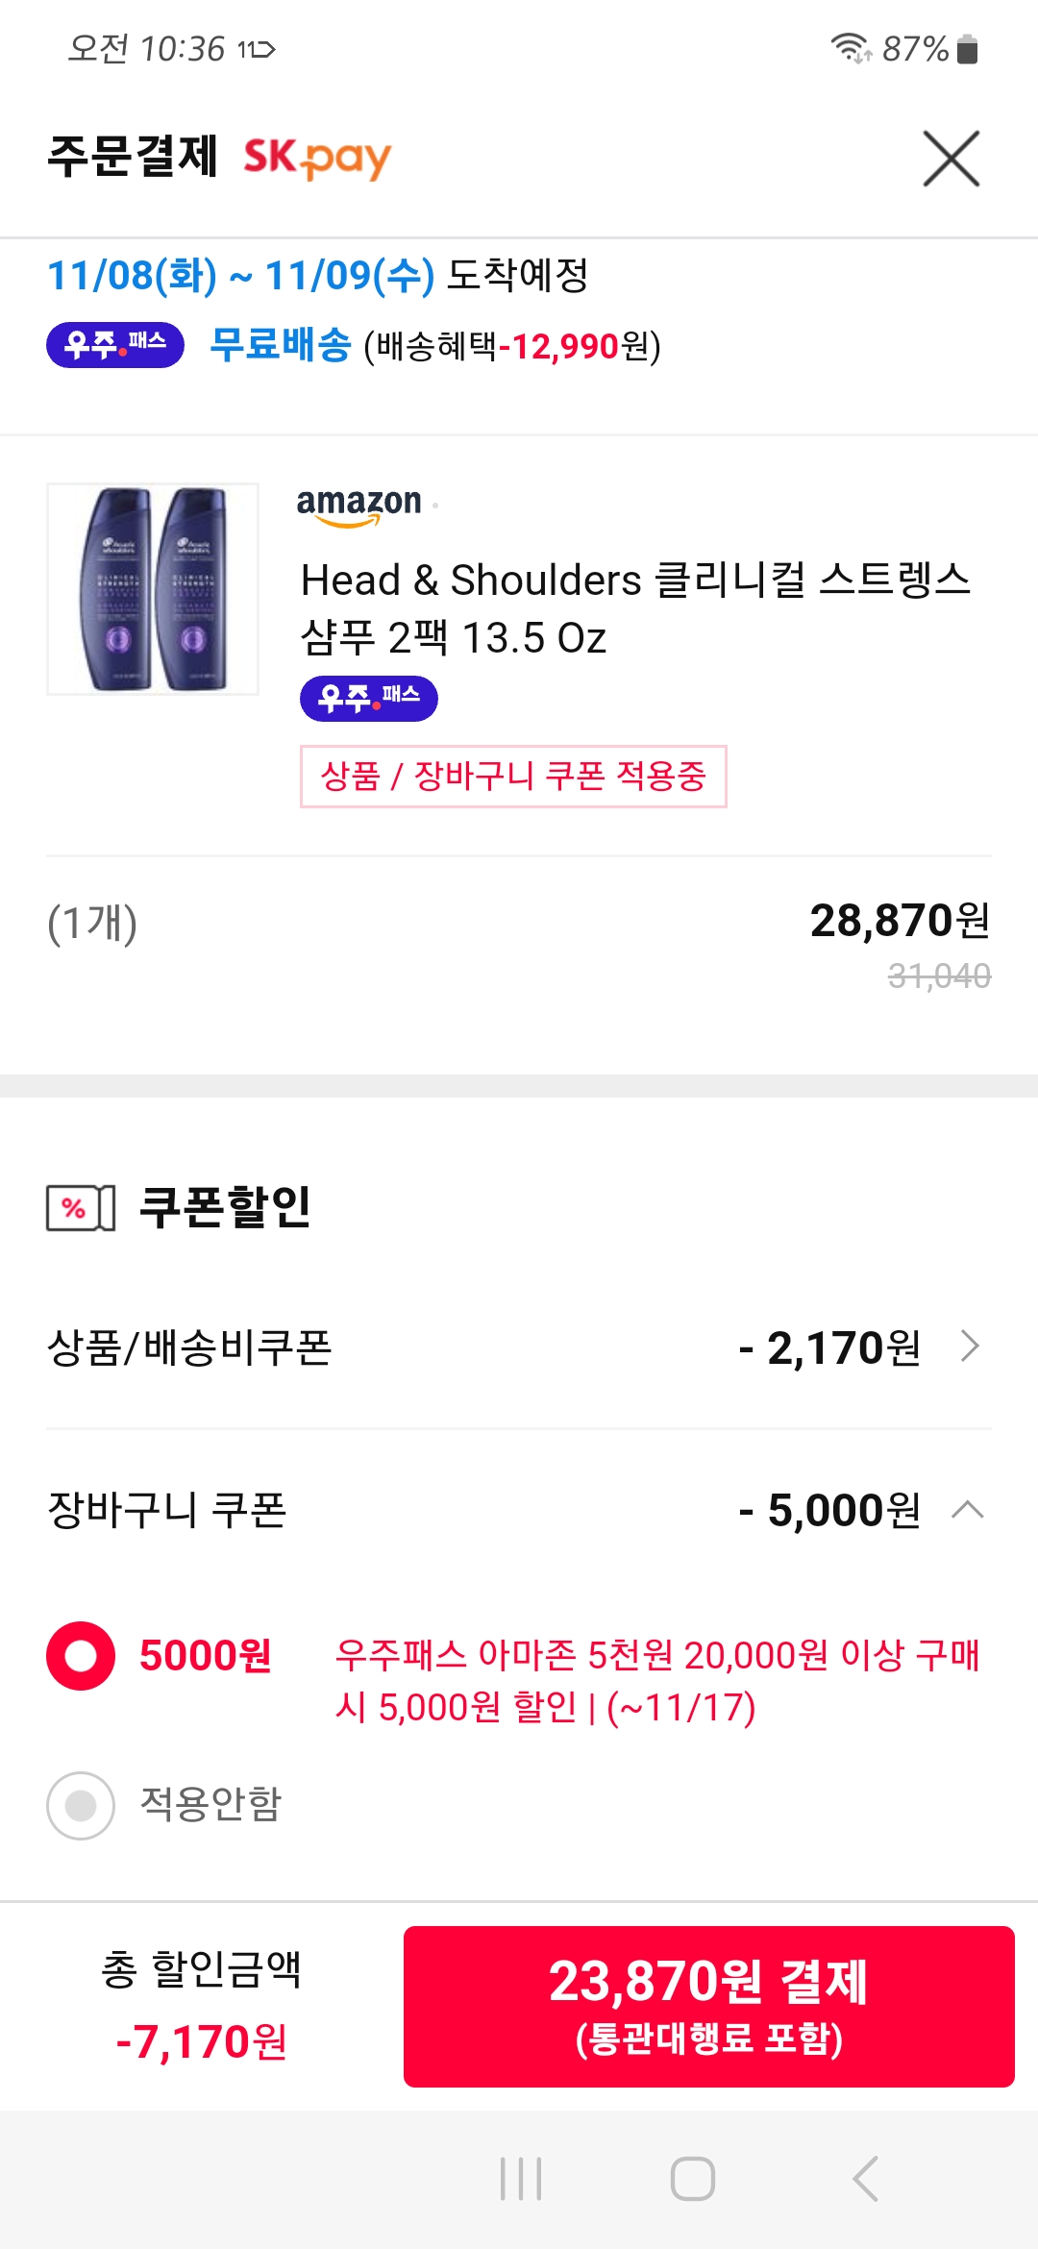
Task: Tap the Head & Shoulders product title
Action: [634, 608]
